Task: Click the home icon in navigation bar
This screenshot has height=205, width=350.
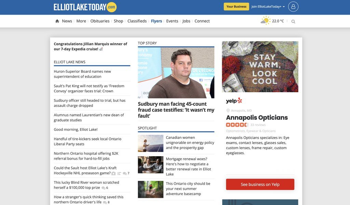Action: (57, 21)
